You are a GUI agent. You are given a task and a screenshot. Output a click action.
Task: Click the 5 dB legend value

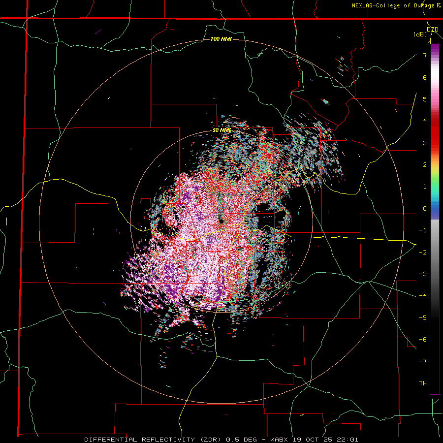(425, 99)
